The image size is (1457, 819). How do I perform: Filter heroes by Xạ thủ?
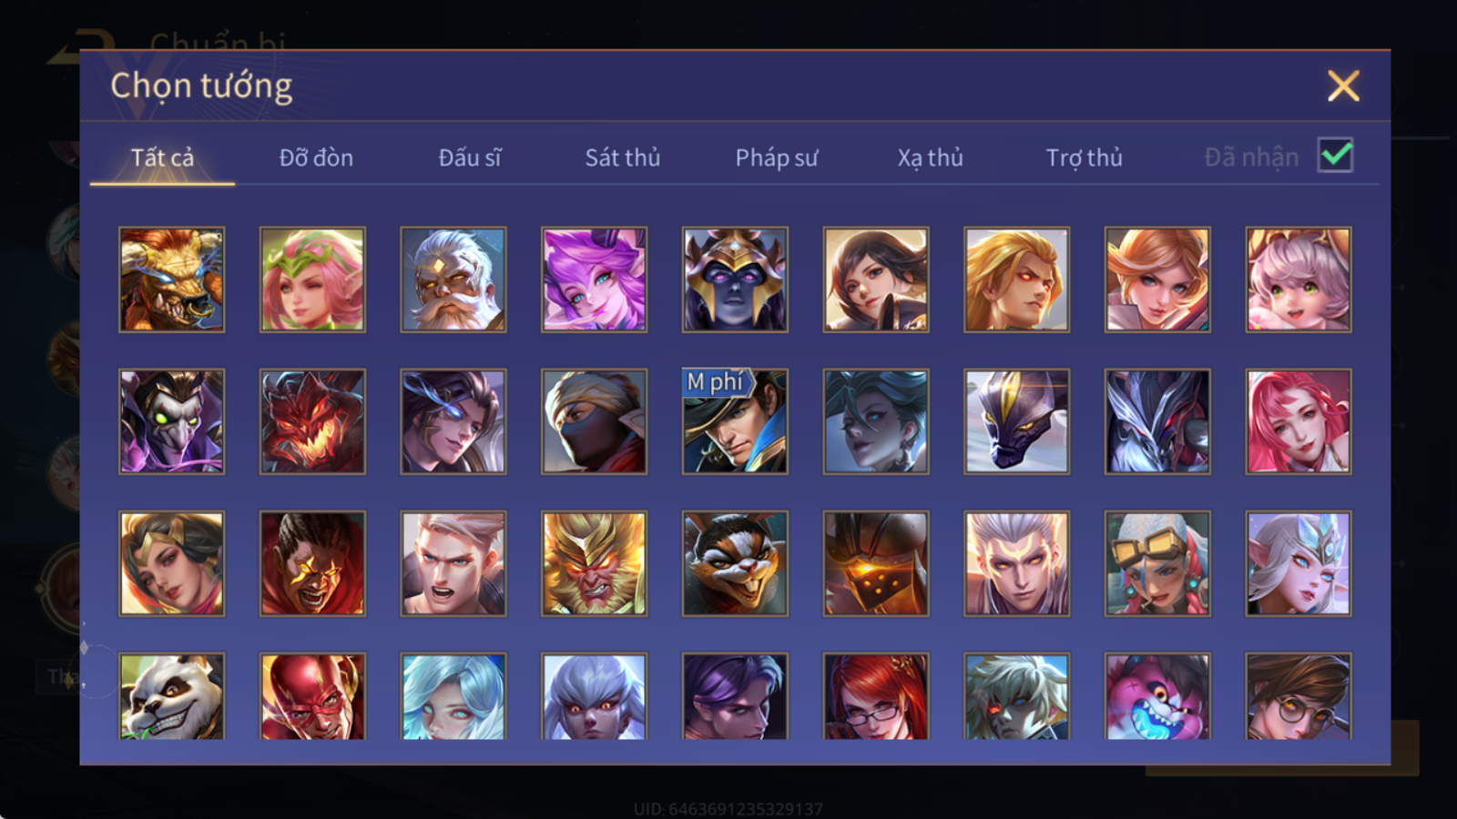[930, 157]
